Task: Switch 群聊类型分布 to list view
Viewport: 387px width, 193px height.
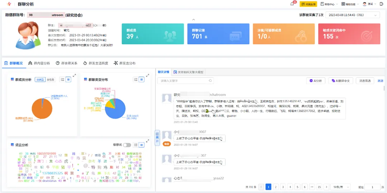Action: click(x=135, y=80)
